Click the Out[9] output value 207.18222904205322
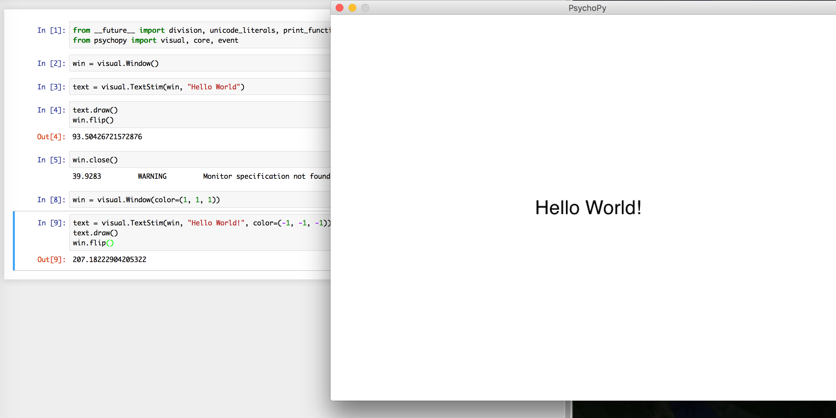The width and height of the screenshot is (836, 418). click(109, 259)
